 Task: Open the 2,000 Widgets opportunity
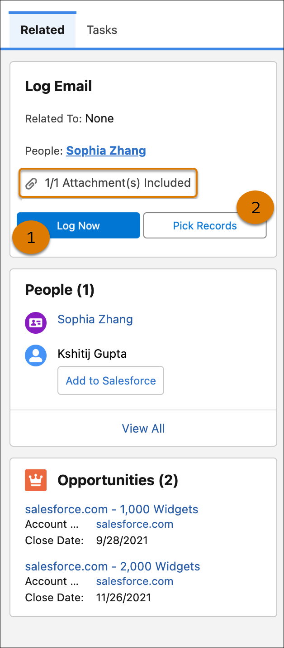tap(113, 566)
